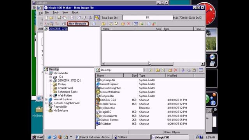Screen dimensions: 249x140
Task: Click the Start button on taskbar
Action: pos(38,137)
